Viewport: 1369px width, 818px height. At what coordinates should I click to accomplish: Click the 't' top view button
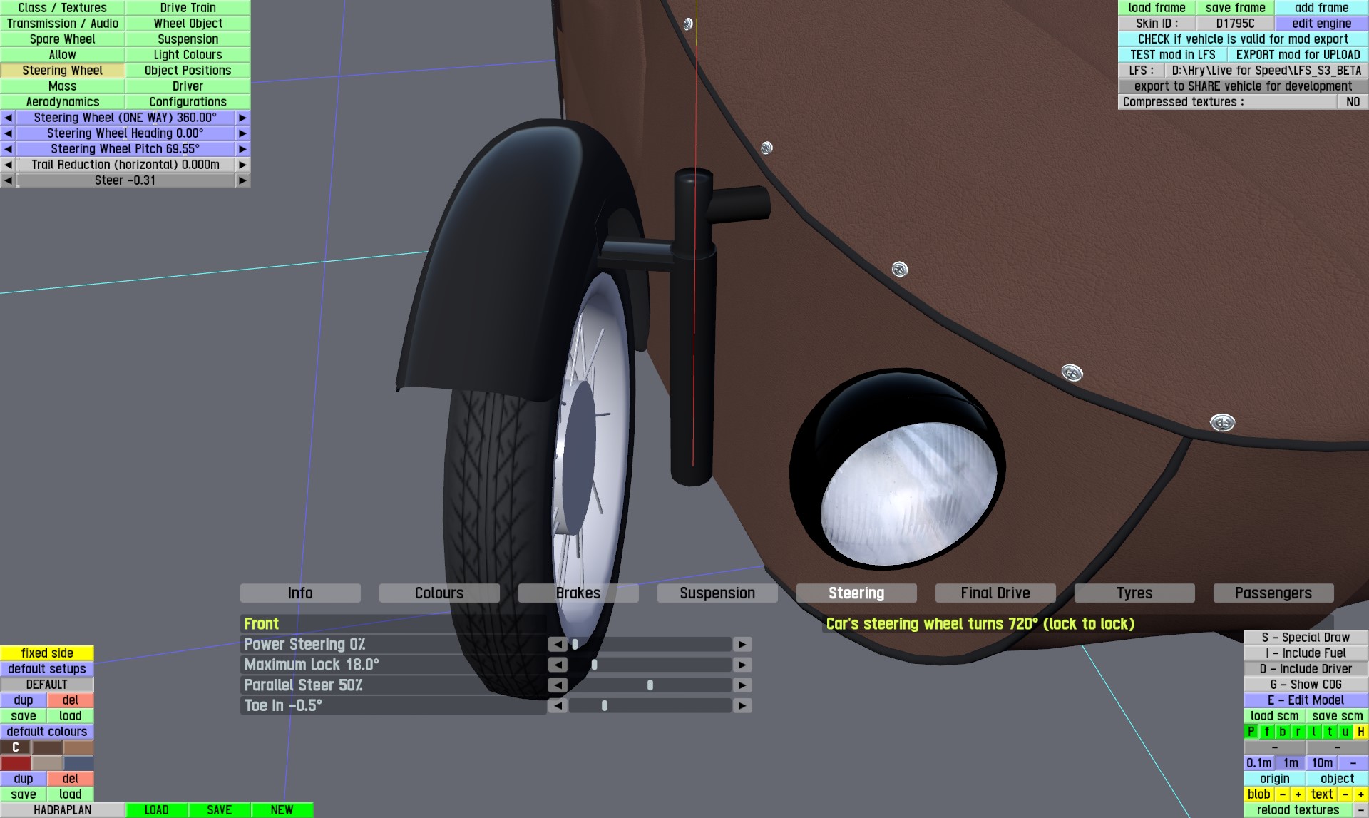coord(1329,732)
